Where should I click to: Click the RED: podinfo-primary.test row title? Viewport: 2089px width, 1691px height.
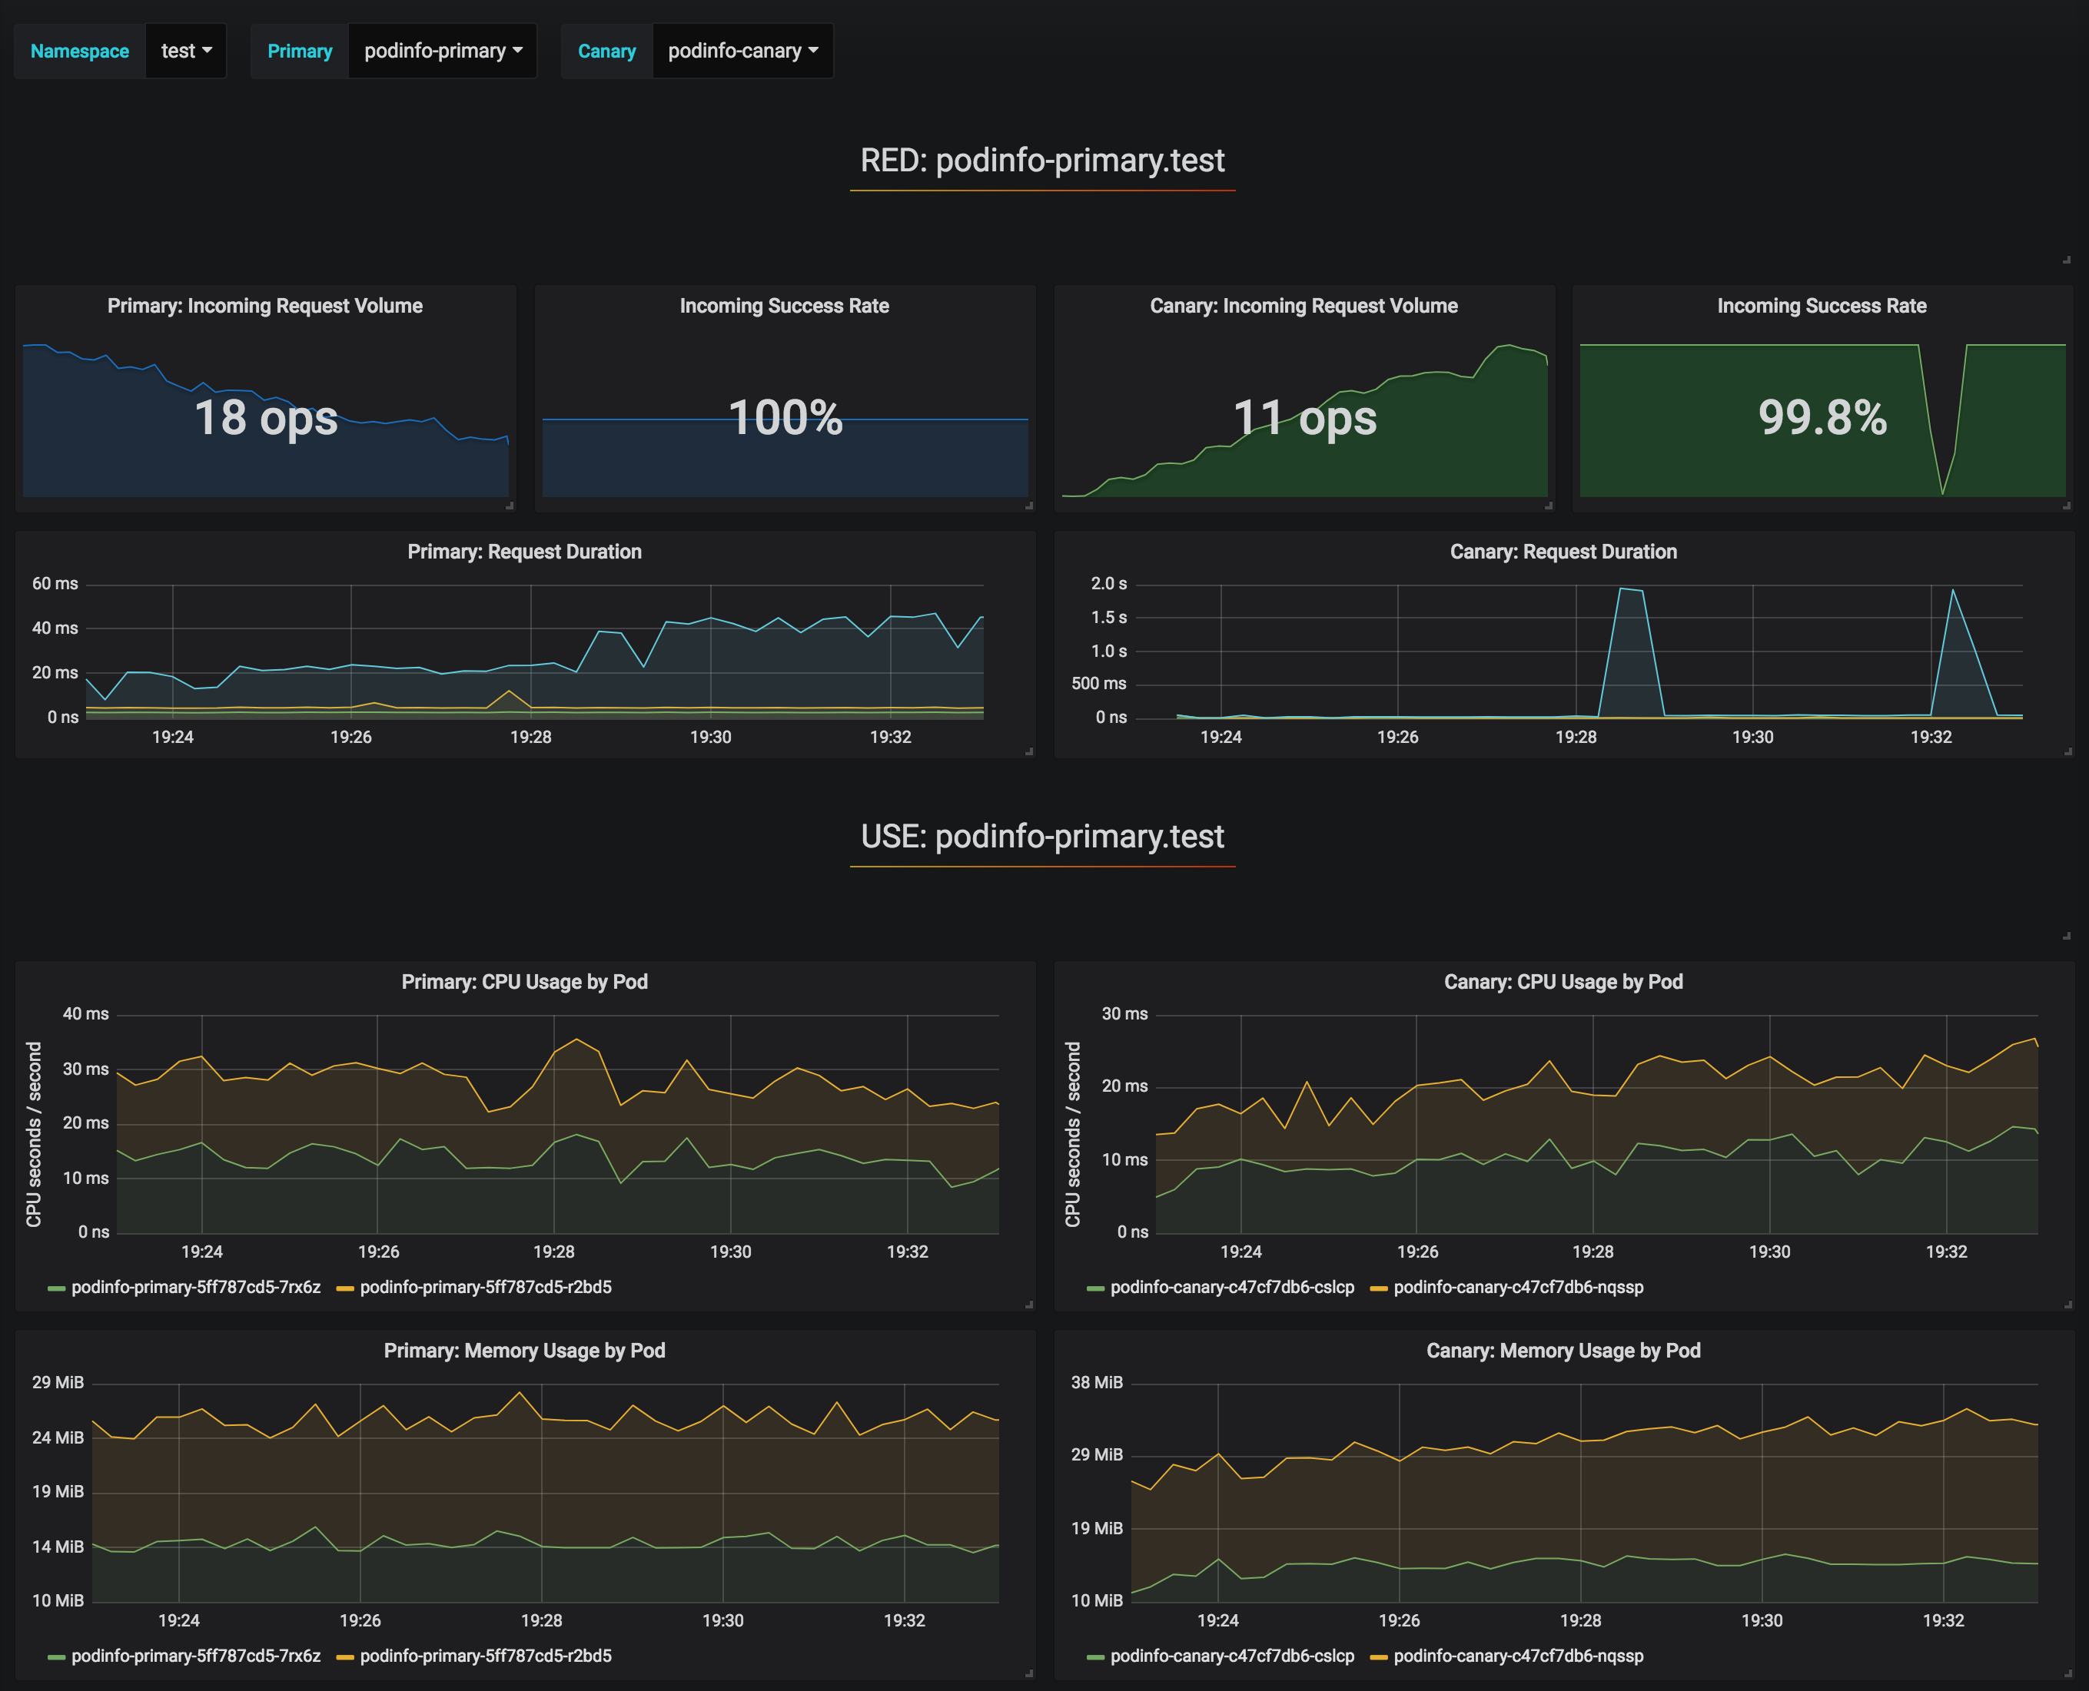click(x=1041, y=161)
